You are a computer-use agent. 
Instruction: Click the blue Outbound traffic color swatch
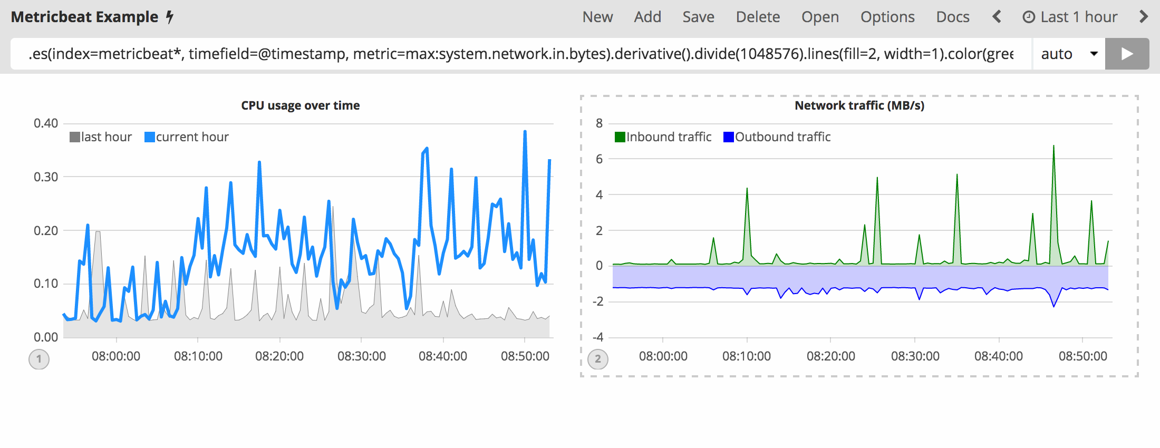729,137
